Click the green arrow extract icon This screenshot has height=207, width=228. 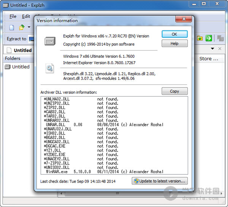tap(209, 38)
